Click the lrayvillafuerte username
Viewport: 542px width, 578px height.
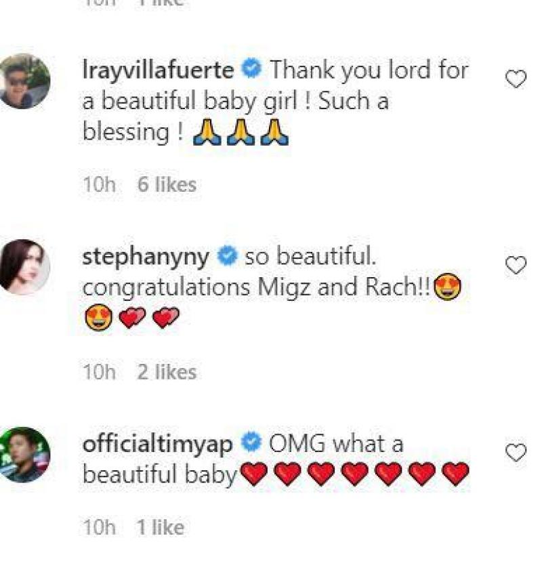158,70
